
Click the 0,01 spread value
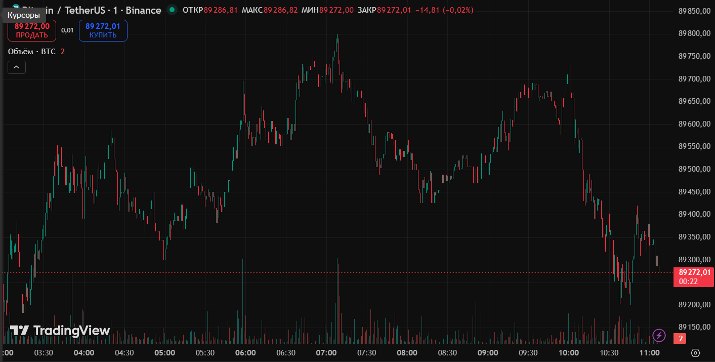coord(67,30)
